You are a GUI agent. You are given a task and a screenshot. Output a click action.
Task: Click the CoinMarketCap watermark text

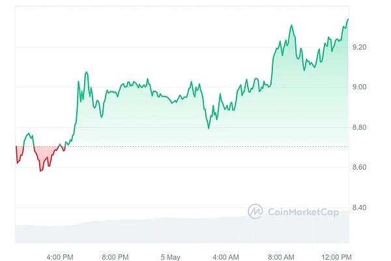point(302,211)
